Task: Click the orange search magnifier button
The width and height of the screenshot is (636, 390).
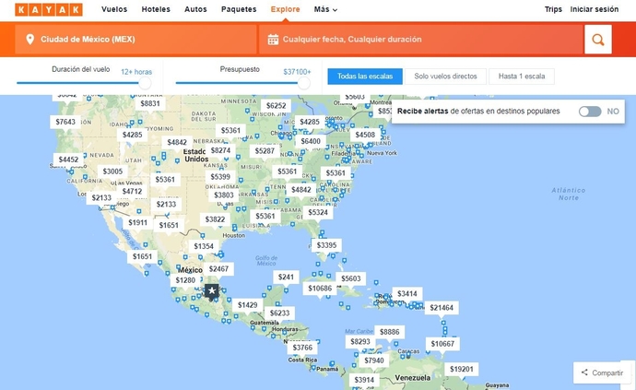Action: click(597, 40)
